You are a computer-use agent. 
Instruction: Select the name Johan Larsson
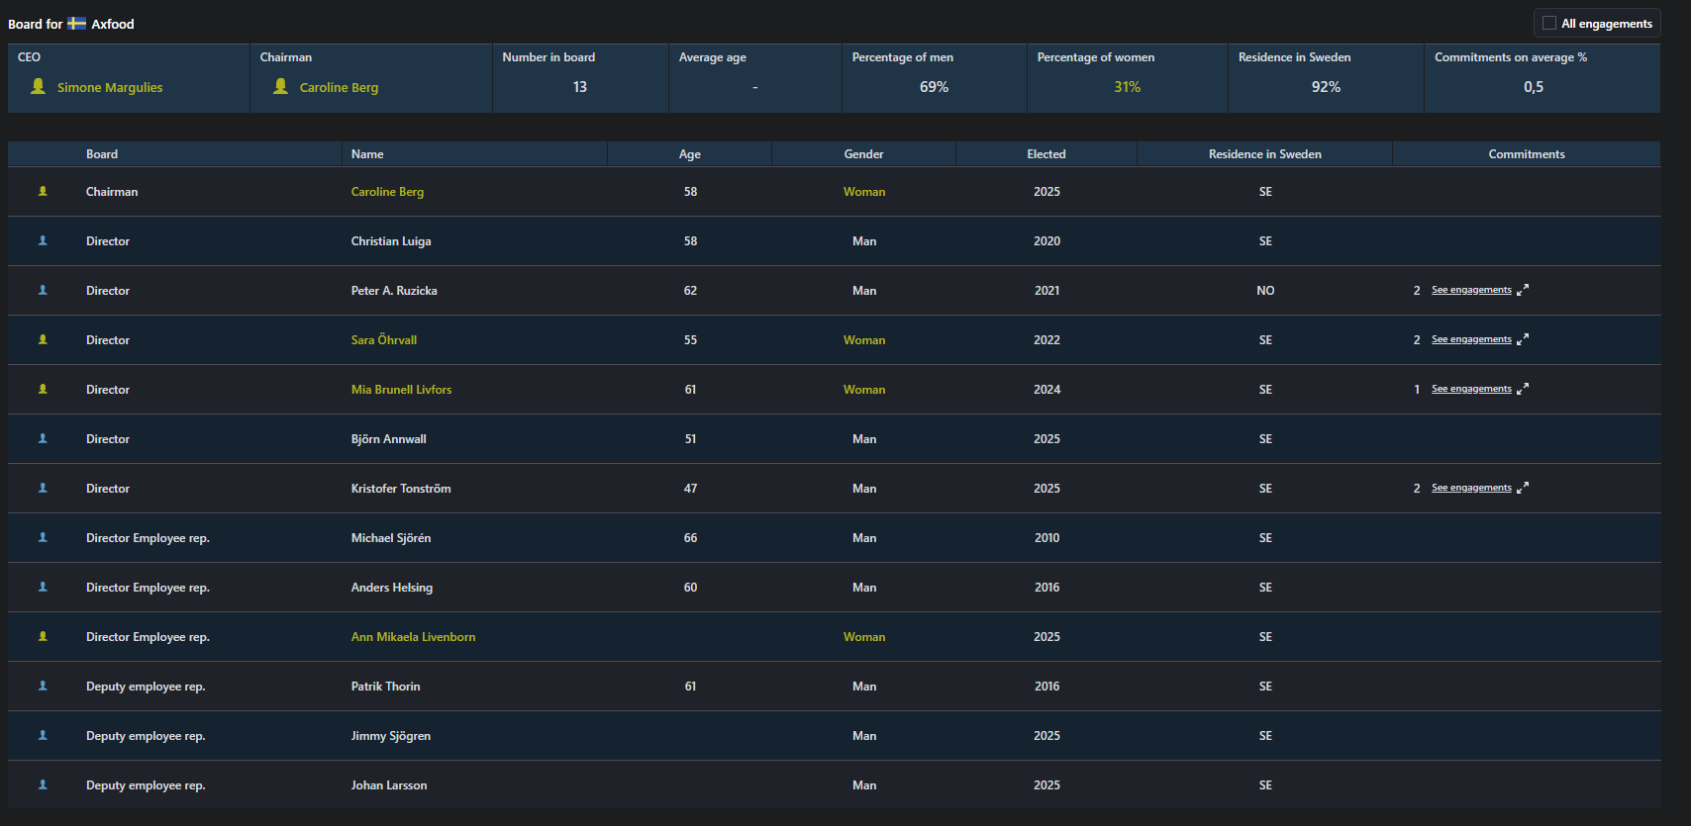tap(389, 785)
